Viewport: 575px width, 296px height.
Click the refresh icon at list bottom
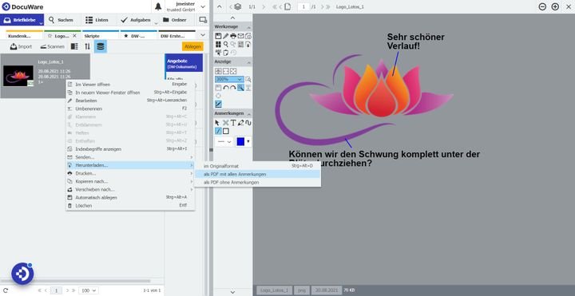click(6, 290)
